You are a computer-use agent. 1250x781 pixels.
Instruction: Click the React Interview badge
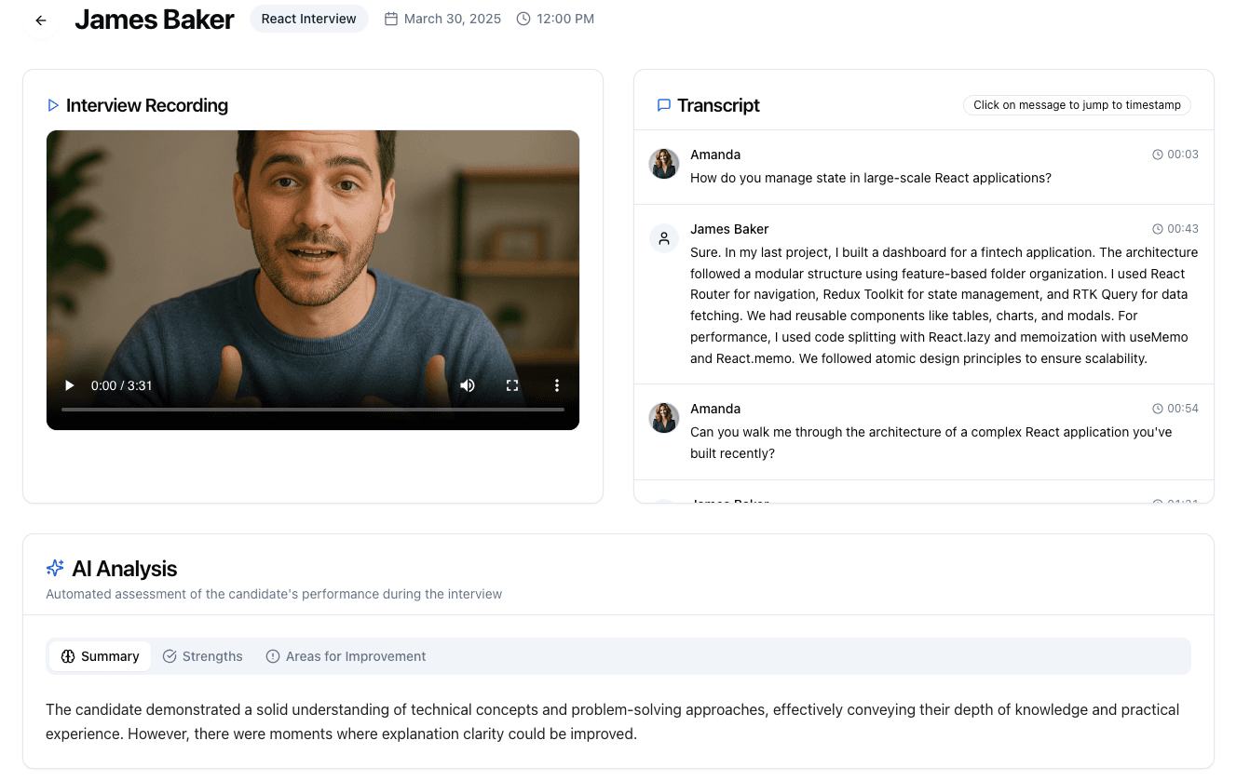308,19
